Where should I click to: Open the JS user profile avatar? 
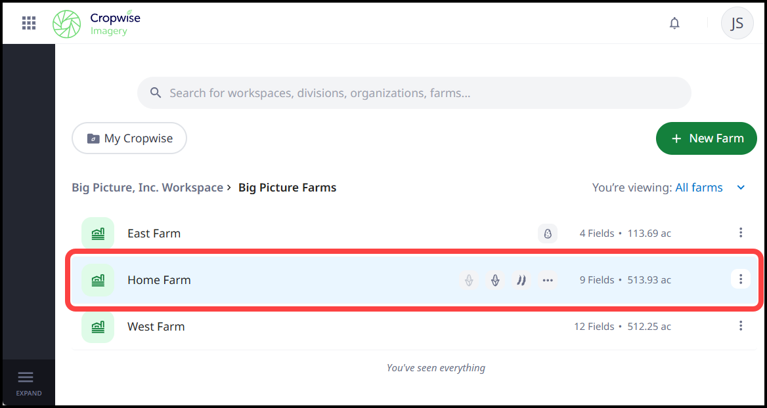click(737, 23)
